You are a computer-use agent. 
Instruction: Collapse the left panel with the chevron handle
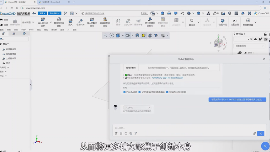pyautogui.click(x=31, y=85)
